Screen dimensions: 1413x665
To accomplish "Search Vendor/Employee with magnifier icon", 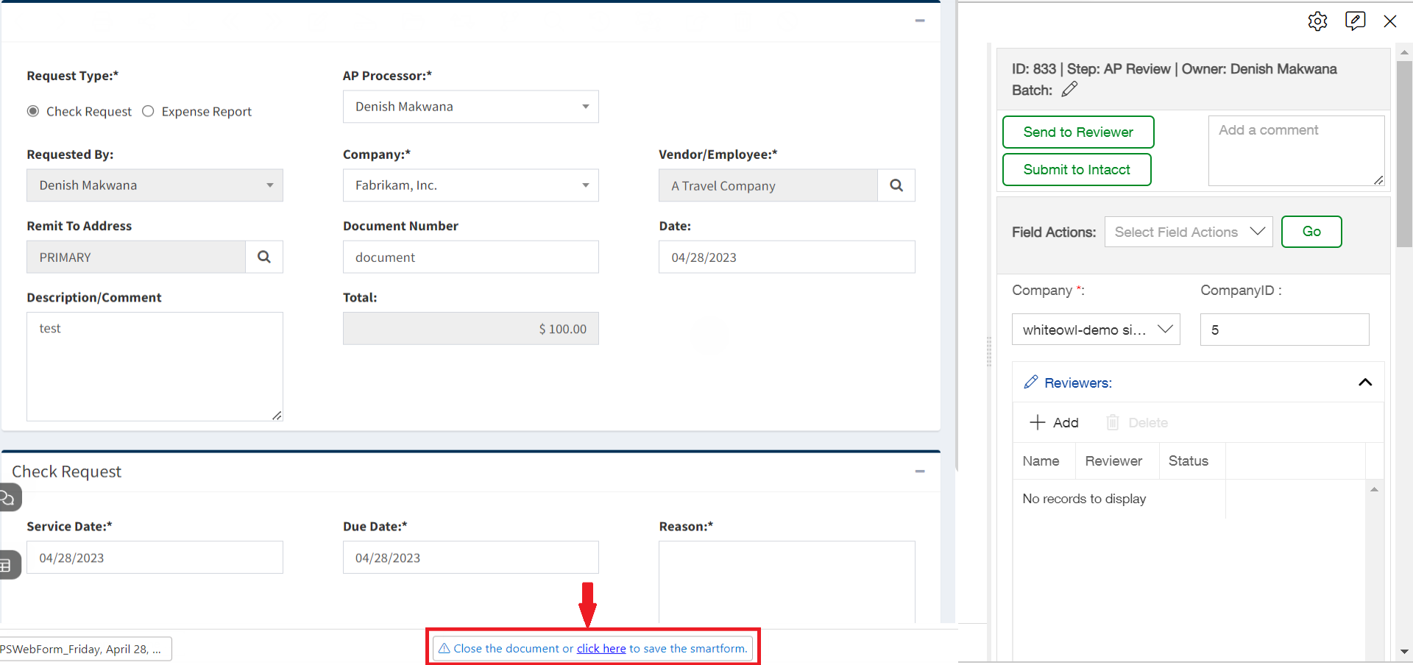I will pyautogui.click(x=896, y=185).
